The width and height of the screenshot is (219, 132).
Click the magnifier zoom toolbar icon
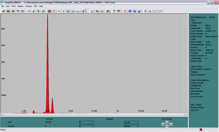click(x=97, y=11)
